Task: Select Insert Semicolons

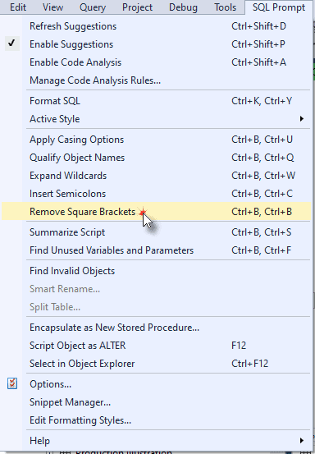Action: (x=156, y=194)
